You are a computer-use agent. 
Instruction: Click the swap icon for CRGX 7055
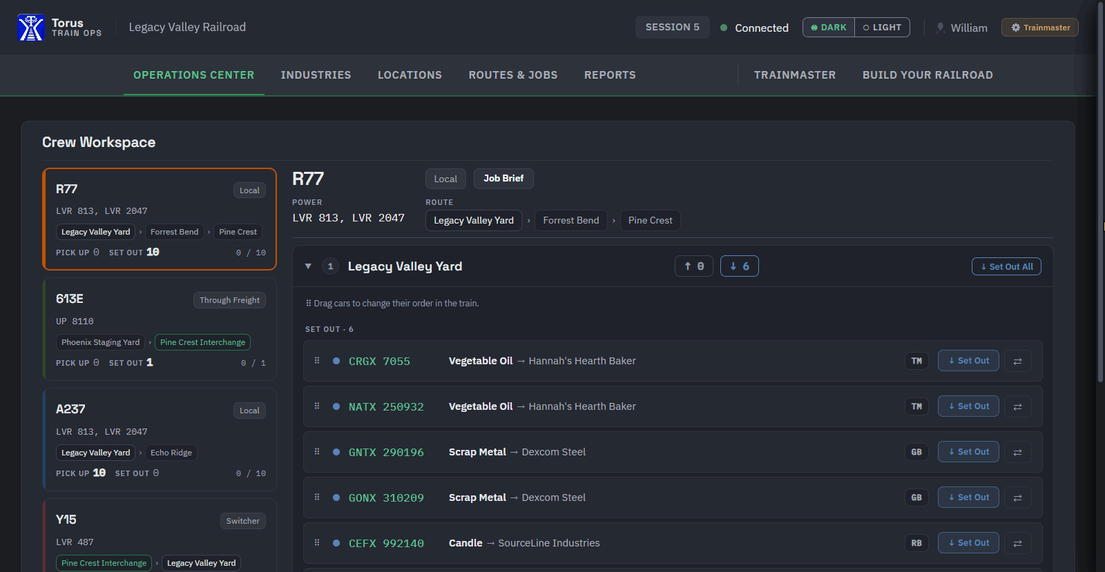1017,361
